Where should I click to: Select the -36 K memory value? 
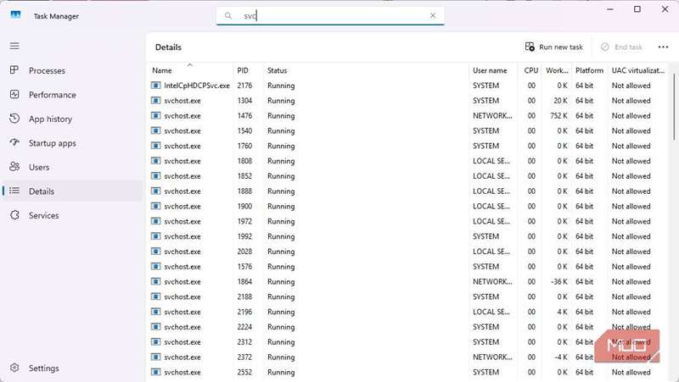click(x=558, y=282)
